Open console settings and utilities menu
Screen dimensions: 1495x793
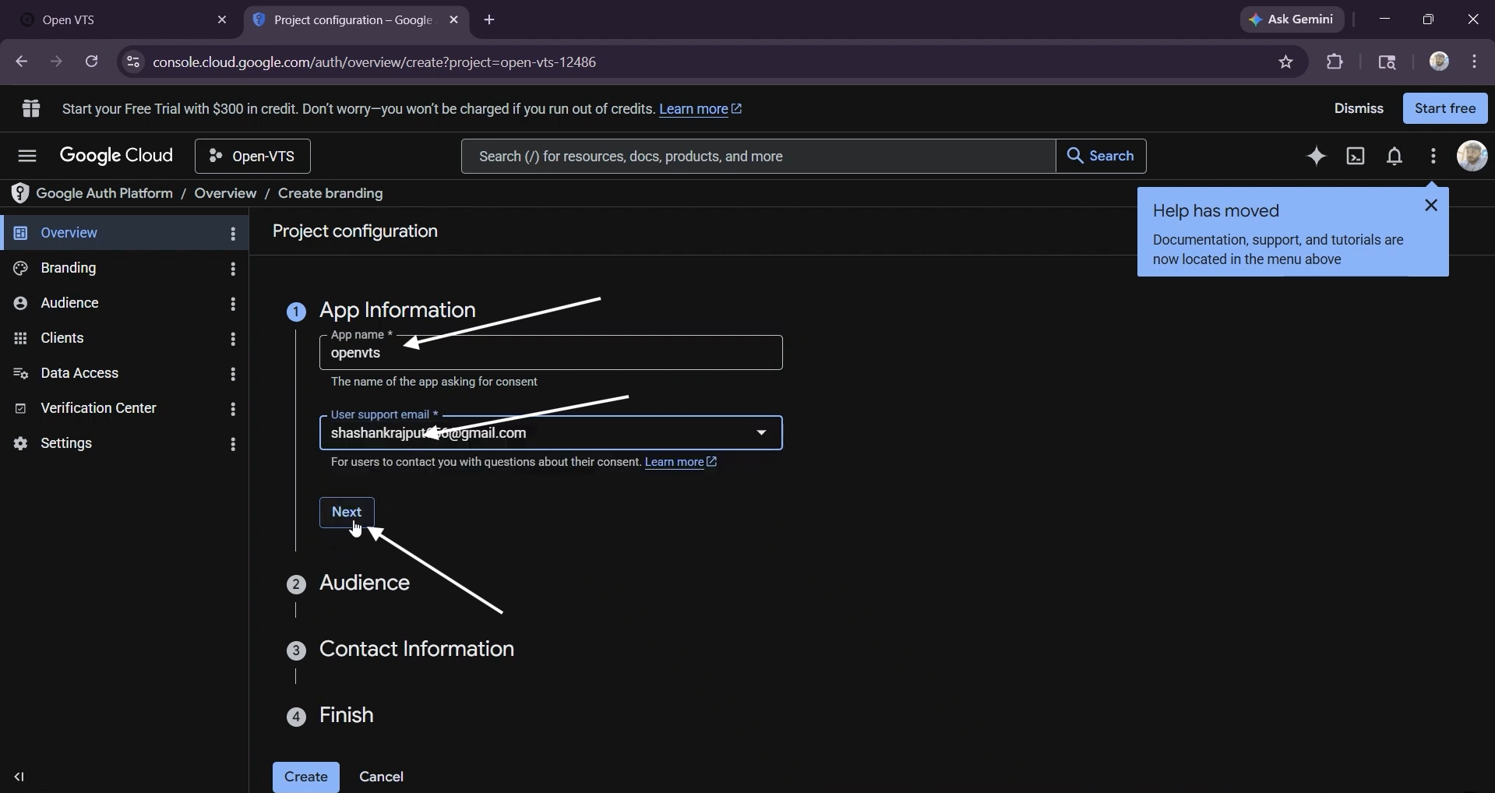(x=1433, y=157)
